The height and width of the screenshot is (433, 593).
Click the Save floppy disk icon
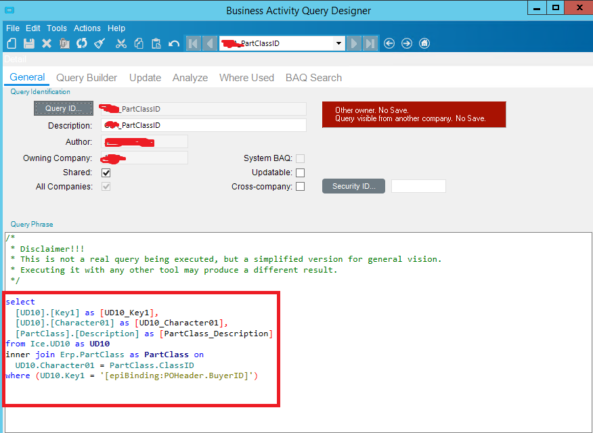[x=28, y=43]
